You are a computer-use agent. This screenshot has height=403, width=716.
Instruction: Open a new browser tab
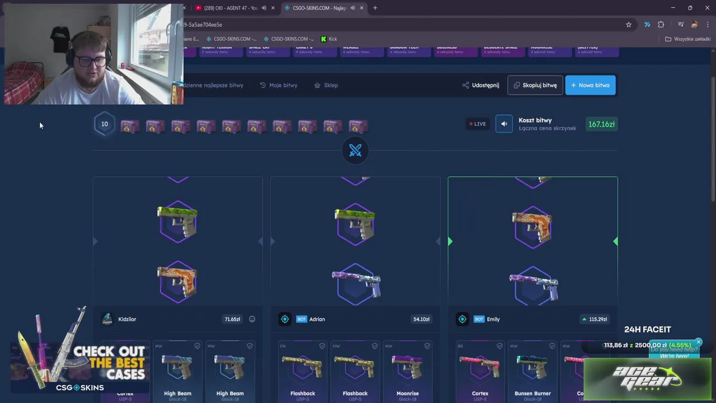pyautogui.click(x=375, y=8)
